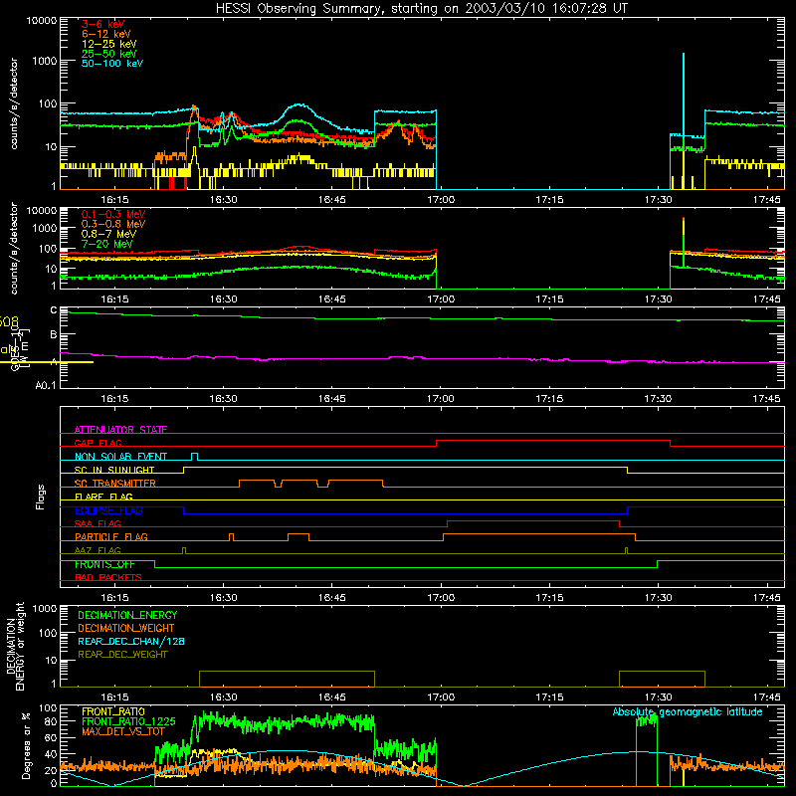This screenshot has height=796, width=796.
Task: Click the Flags panel axis title
Action: tap(41, 497)
